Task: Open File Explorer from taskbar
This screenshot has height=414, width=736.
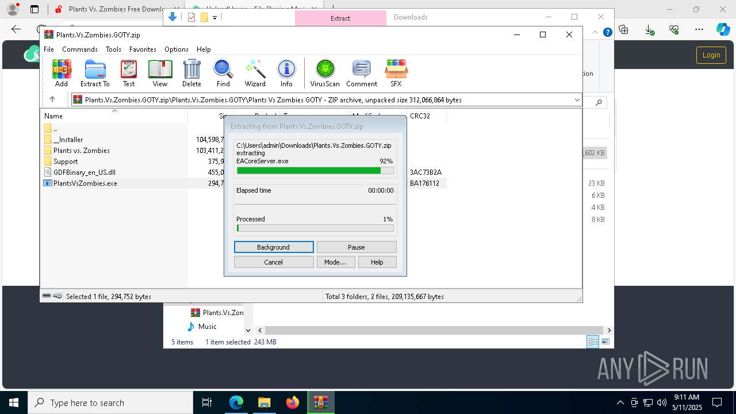Action: pyautogui.click(x=264, y=402)
